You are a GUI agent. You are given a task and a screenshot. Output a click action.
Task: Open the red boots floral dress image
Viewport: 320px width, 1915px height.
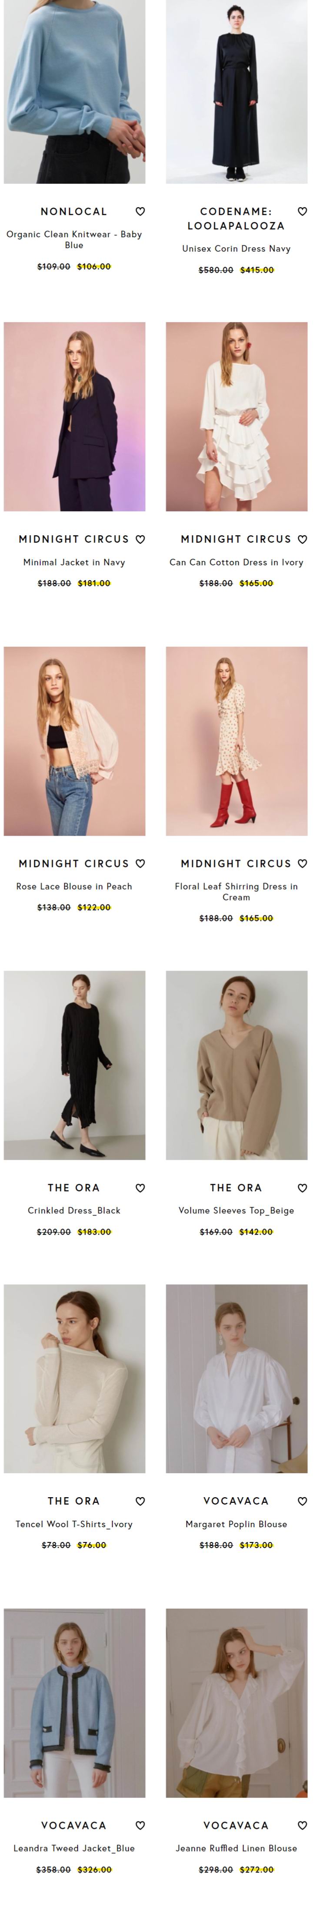point(236,741)
